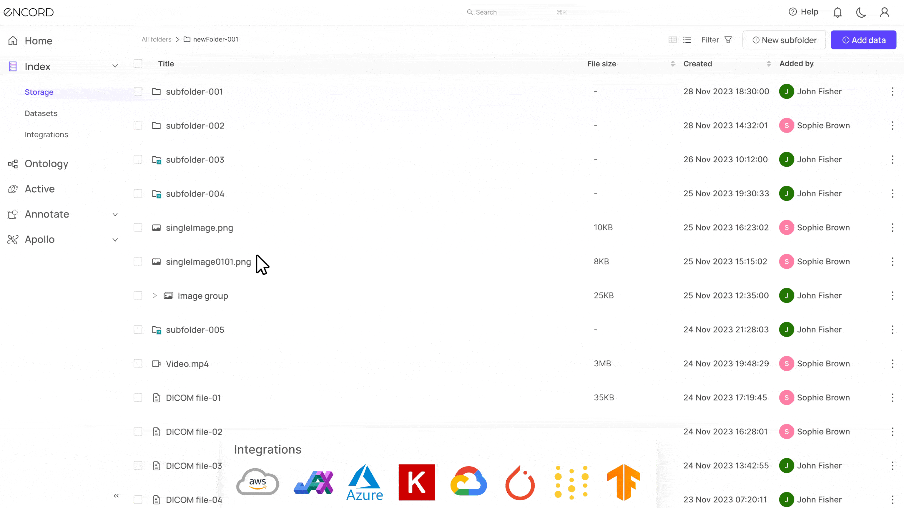
Task: Select the header row checkbox
Action: pos(138,63)
